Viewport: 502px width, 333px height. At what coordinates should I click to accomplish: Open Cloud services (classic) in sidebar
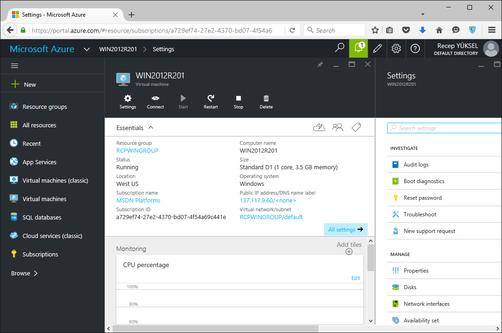point(52,236)
